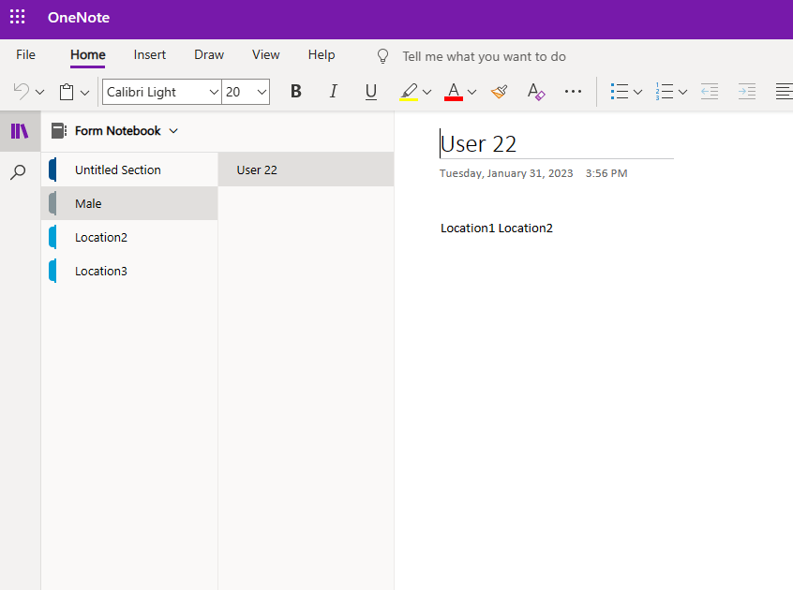Open search in the navigation sidebar
The image size is (793, 590).
pos(19,171)
